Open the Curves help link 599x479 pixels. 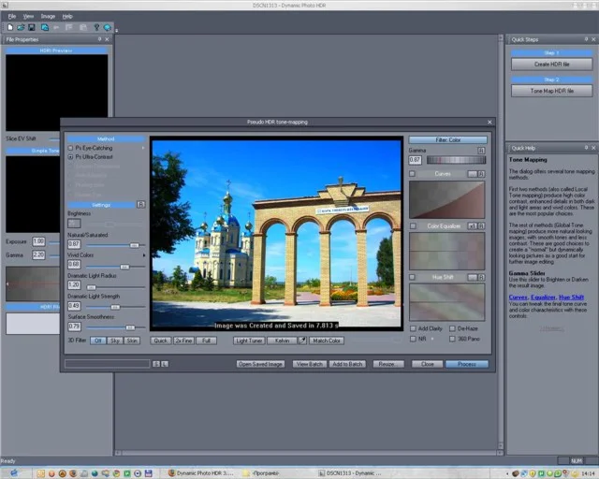coord(518,298)
